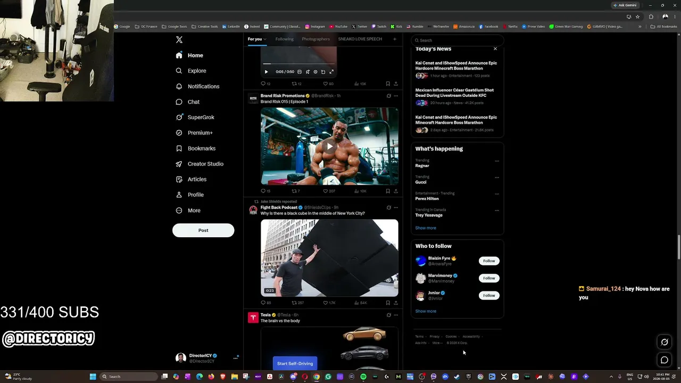This screenshot has width=681, height=383.
Task: Open SuperGrok from the sidebar
Action: (195, 117)
